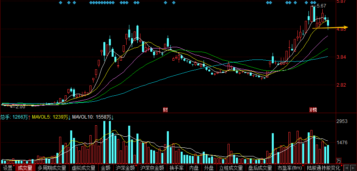Click the 2.00 low price label
The width and height of the screenshot is (357, 171).
click(x=21, y=106)
